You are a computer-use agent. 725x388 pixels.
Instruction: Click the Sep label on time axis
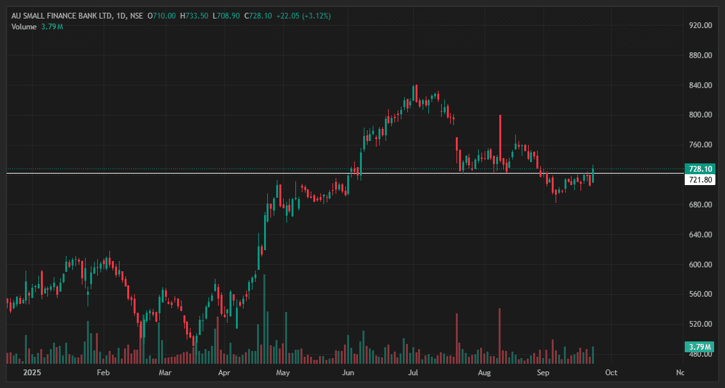pyautogui.click(x=543, y=373)
